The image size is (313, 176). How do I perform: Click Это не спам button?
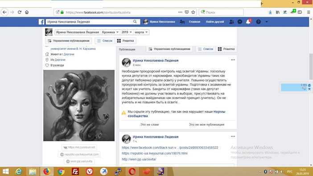click(x=149, y=124)
